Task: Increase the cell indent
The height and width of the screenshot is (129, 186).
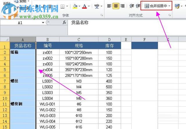Action: coord(138,6)
